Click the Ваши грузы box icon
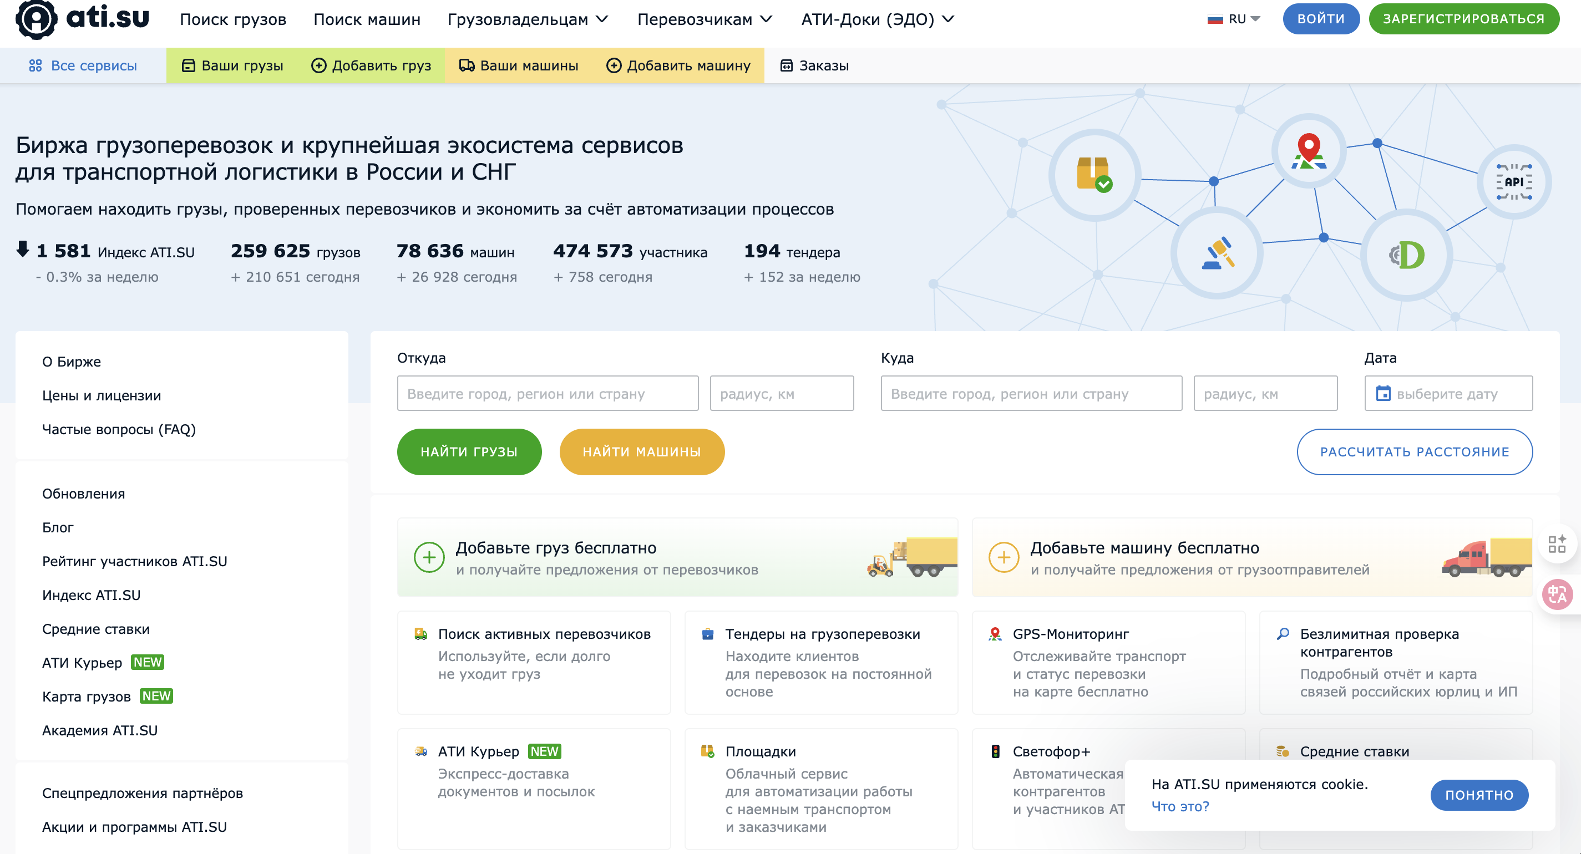 (x=189, y=65)
